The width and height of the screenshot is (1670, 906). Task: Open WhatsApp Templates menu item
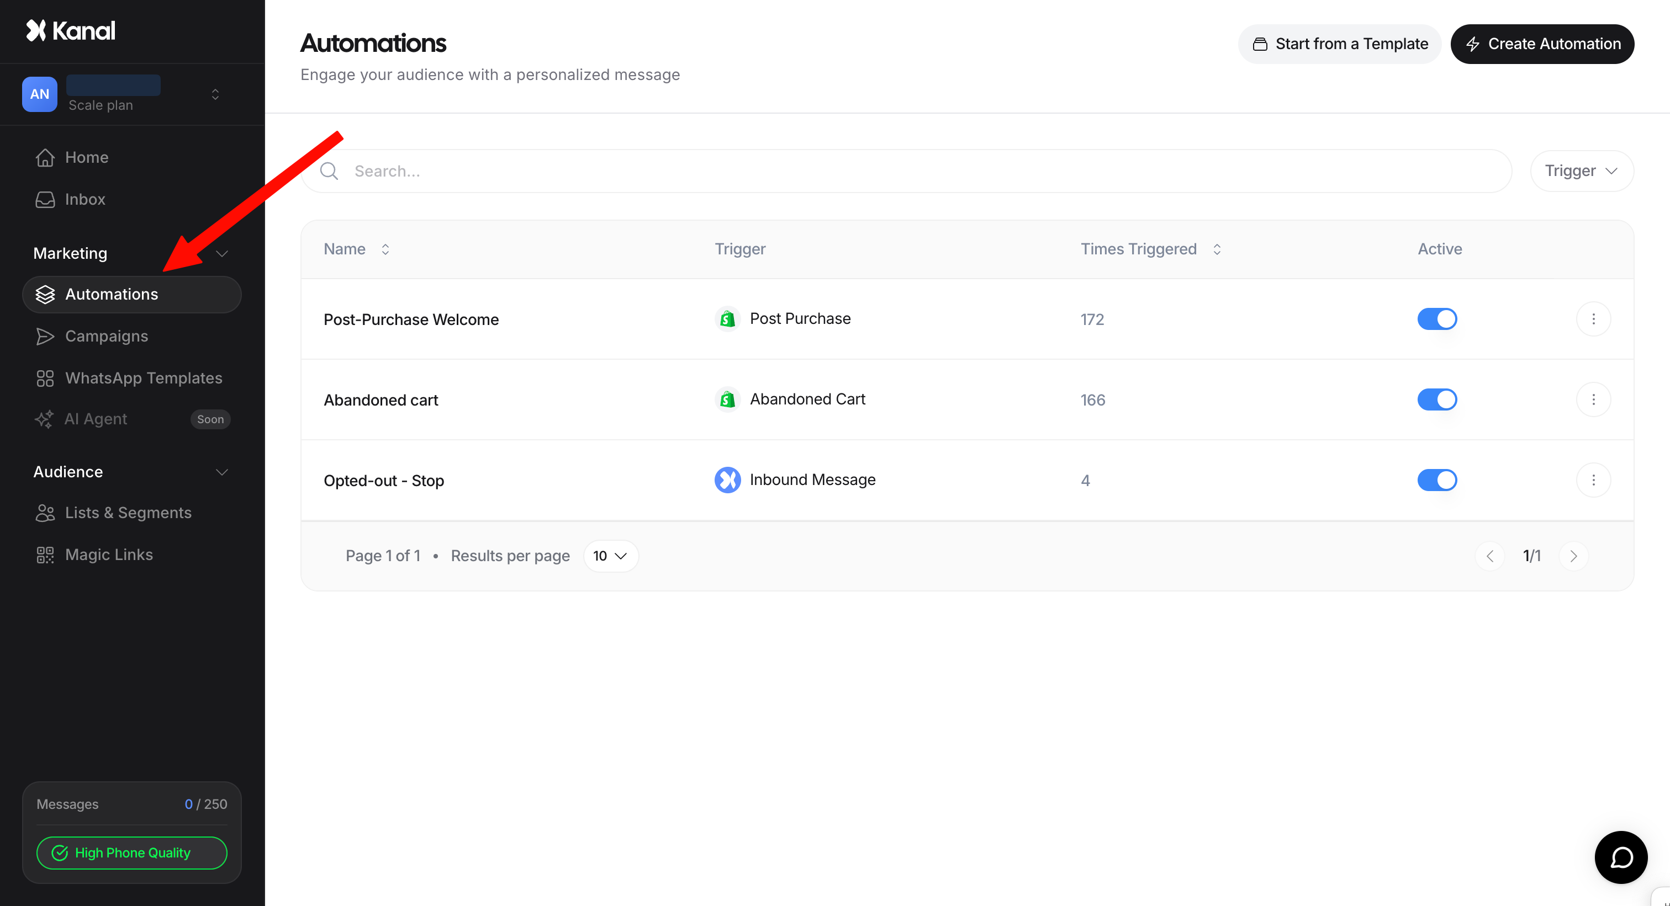(143, 378)
